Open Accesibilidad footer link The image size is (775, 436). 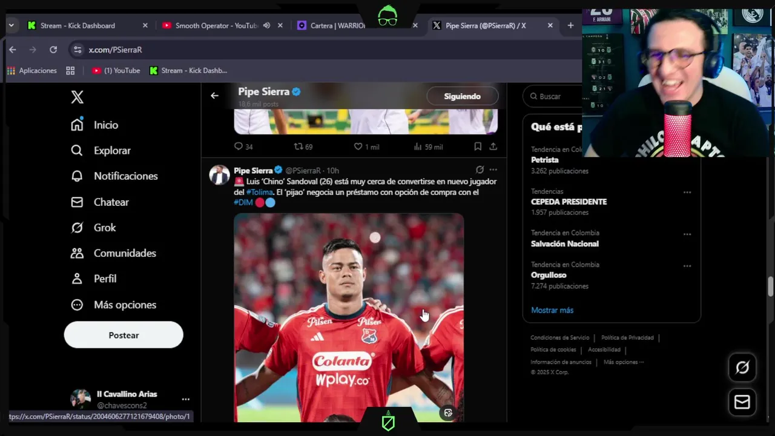pyautogui.click(x=604, y=350)
